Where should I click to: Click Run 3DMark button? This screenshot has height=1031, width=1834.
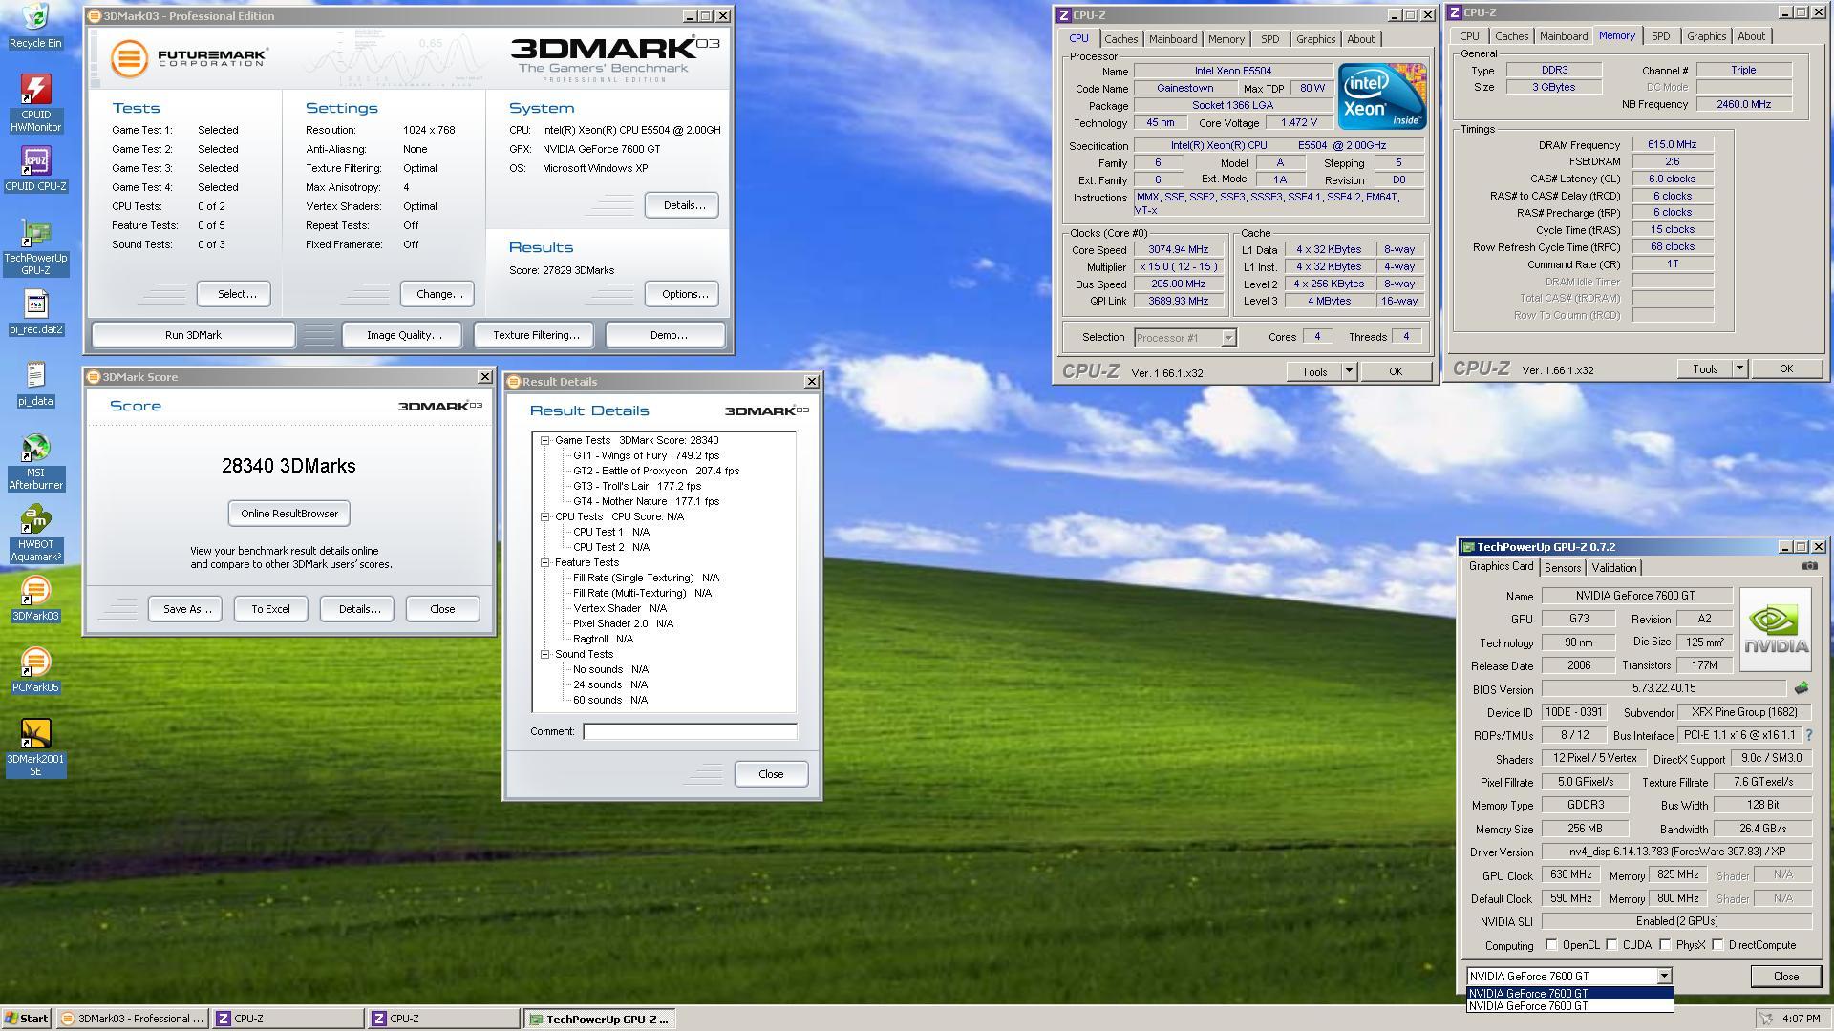[x=193, y=335]
